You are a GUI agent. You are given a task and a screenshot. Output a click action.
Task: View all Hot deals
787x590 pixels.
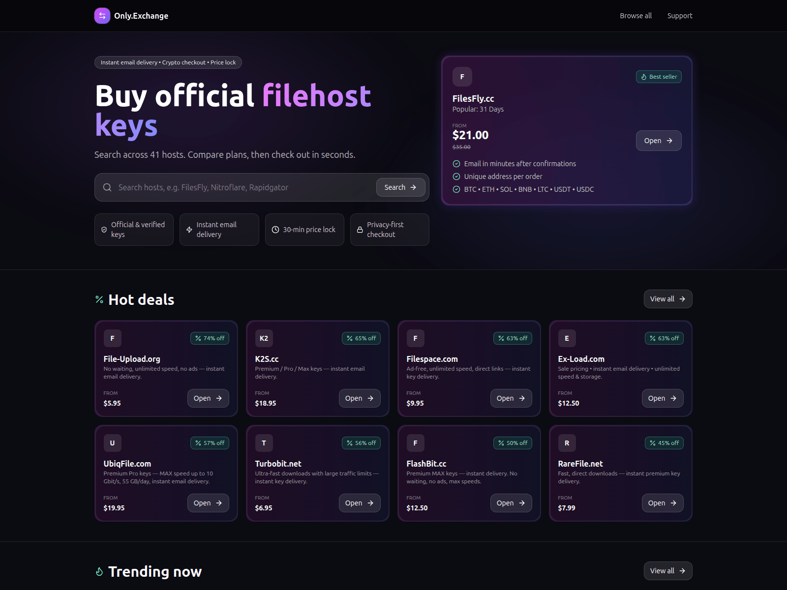point(667,299)
